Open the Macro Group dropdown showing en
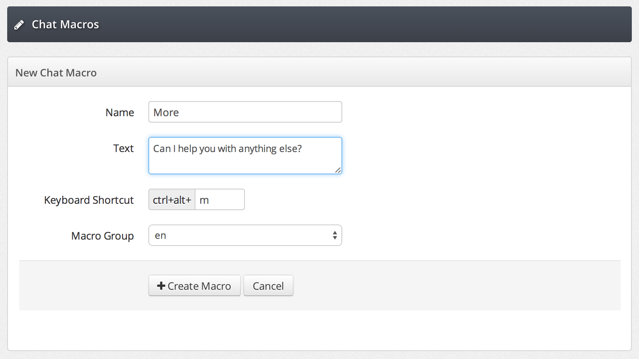The height and width of the screenshot is (359, 639). point(245,236)
